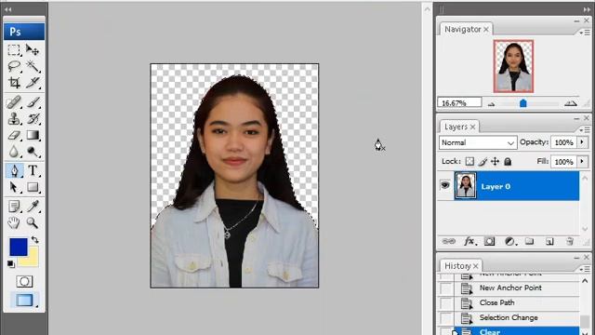Toggle lock image pixels

coord(483,161)
